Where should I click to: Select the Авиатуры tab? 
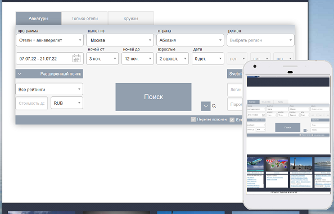(x=39, y=18)
